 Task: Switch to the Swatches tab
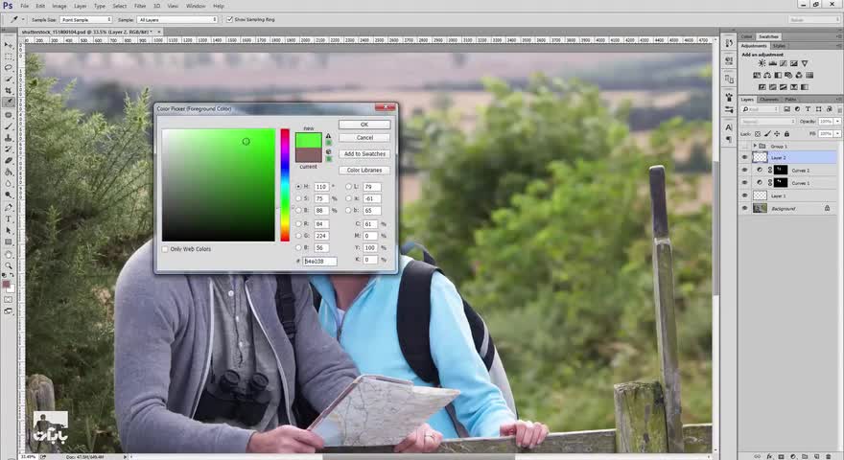click(x=768, y=36)
